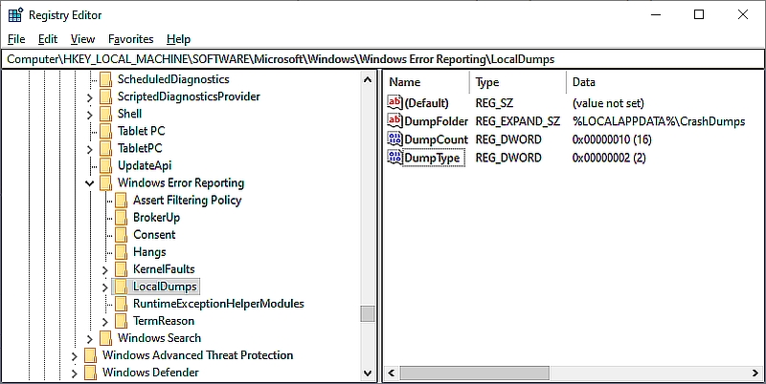This screenshot has height=384, width=766.
Task: Click the binary icon of DumpType value
Action: (394, 158)
